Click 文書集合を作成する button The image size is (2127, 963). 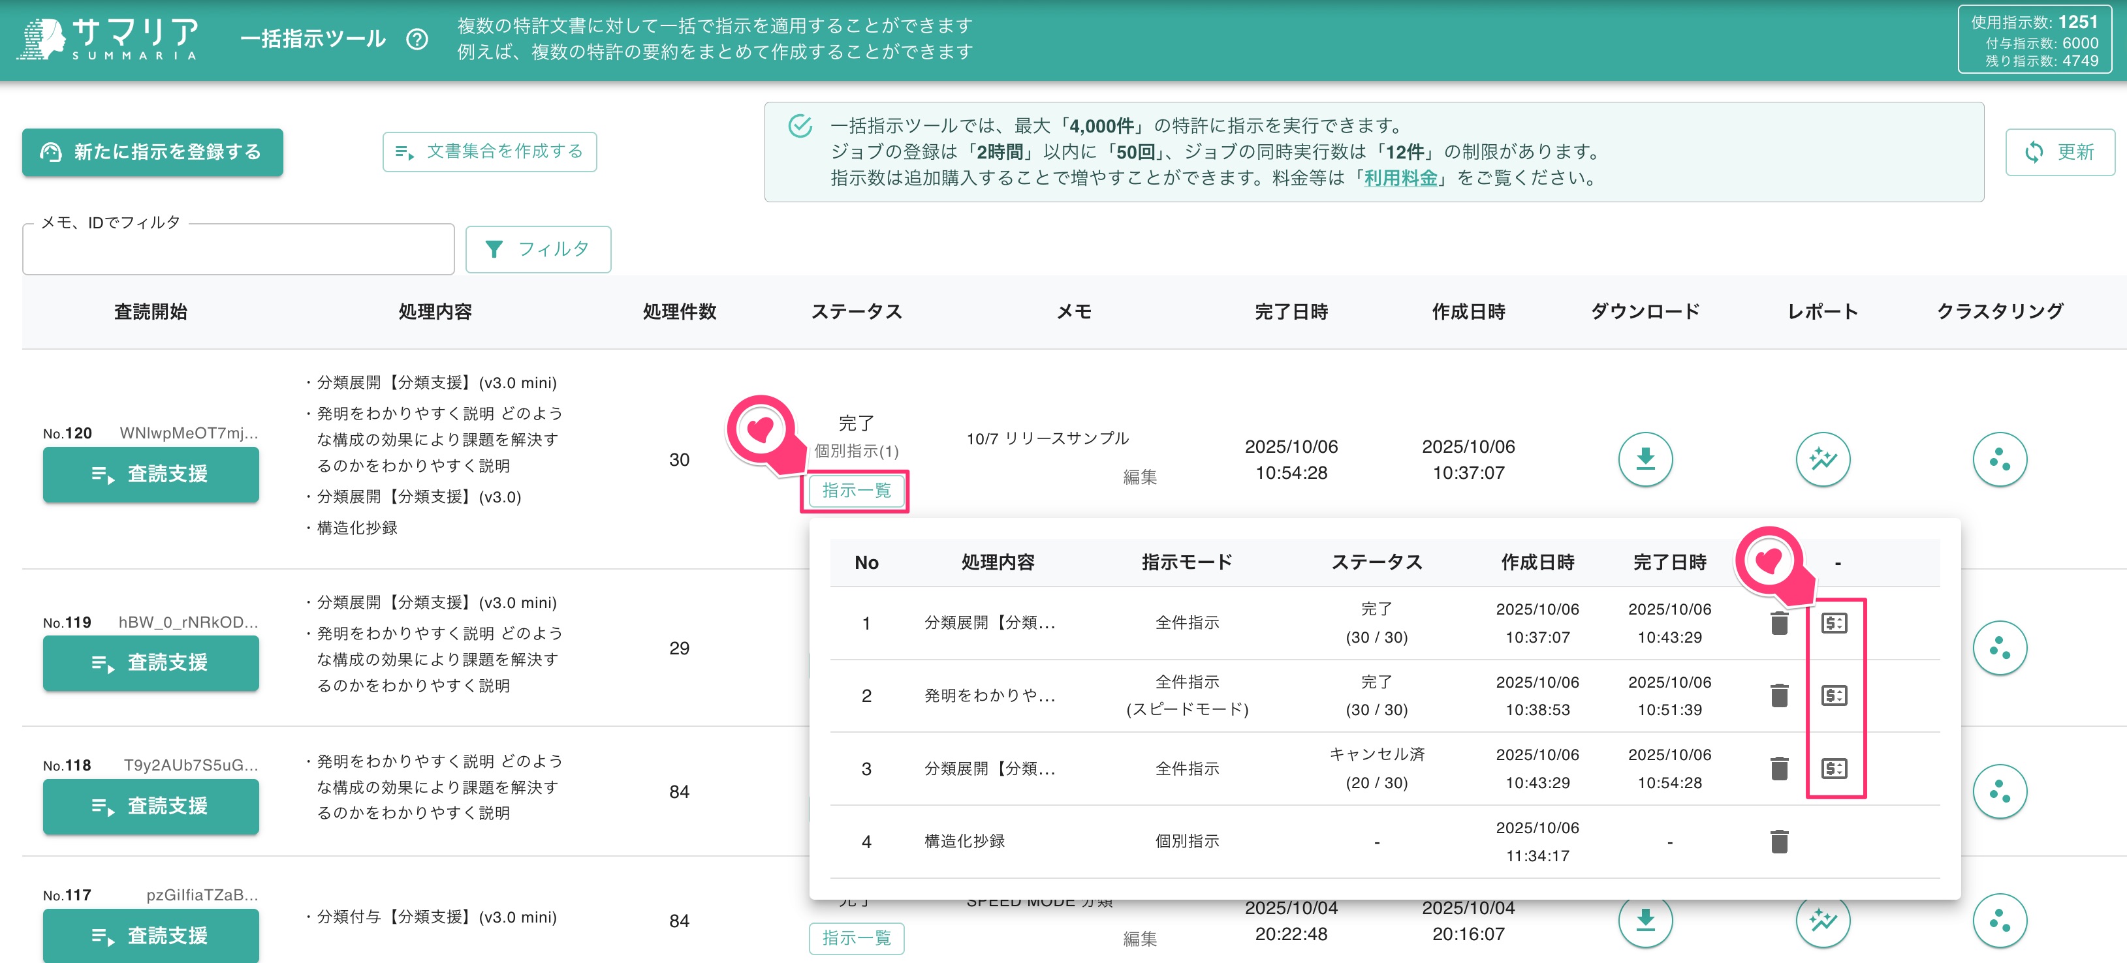[489, 152]
